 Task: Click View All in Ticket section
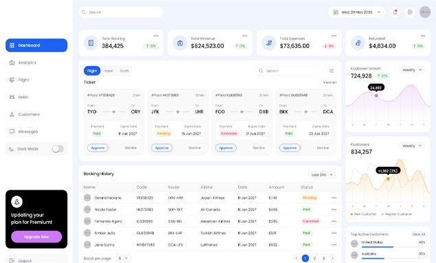tap(330, 82)
